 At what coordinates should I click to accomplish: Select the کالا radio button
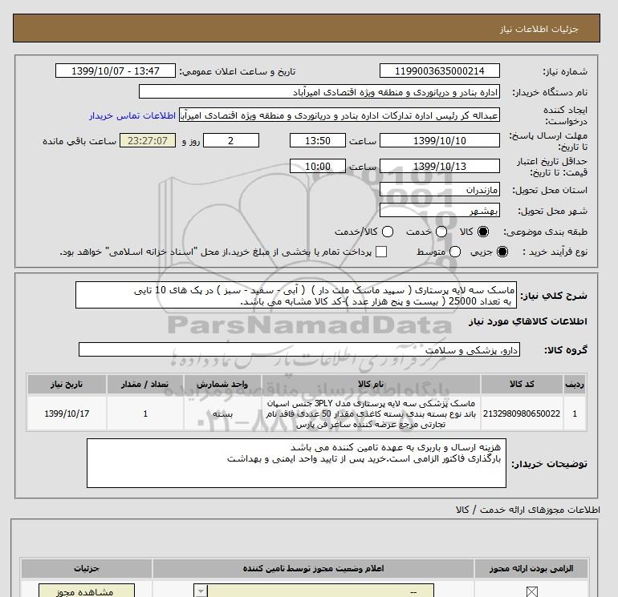(x=483, y=232)
